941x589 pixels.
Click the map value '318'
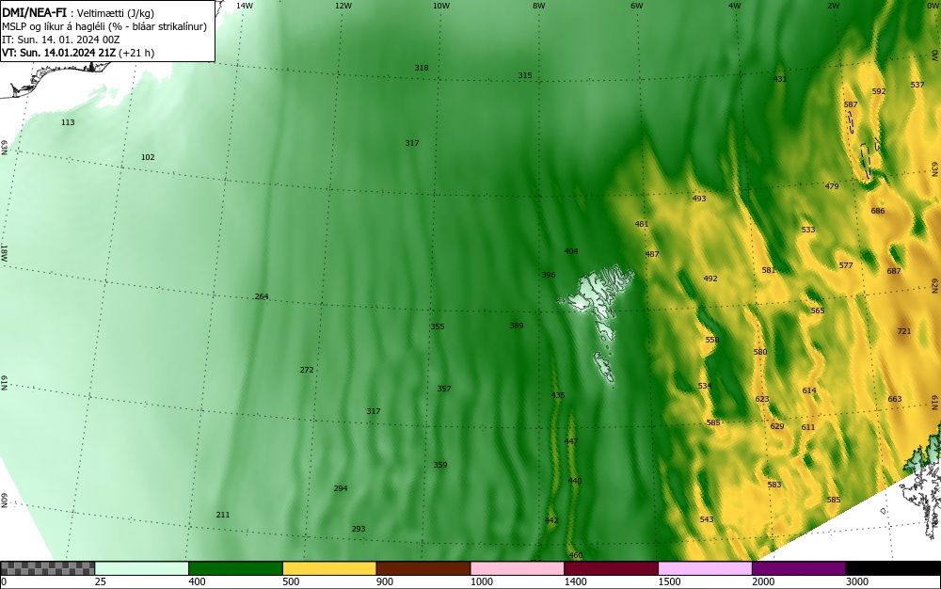[422, 68]
